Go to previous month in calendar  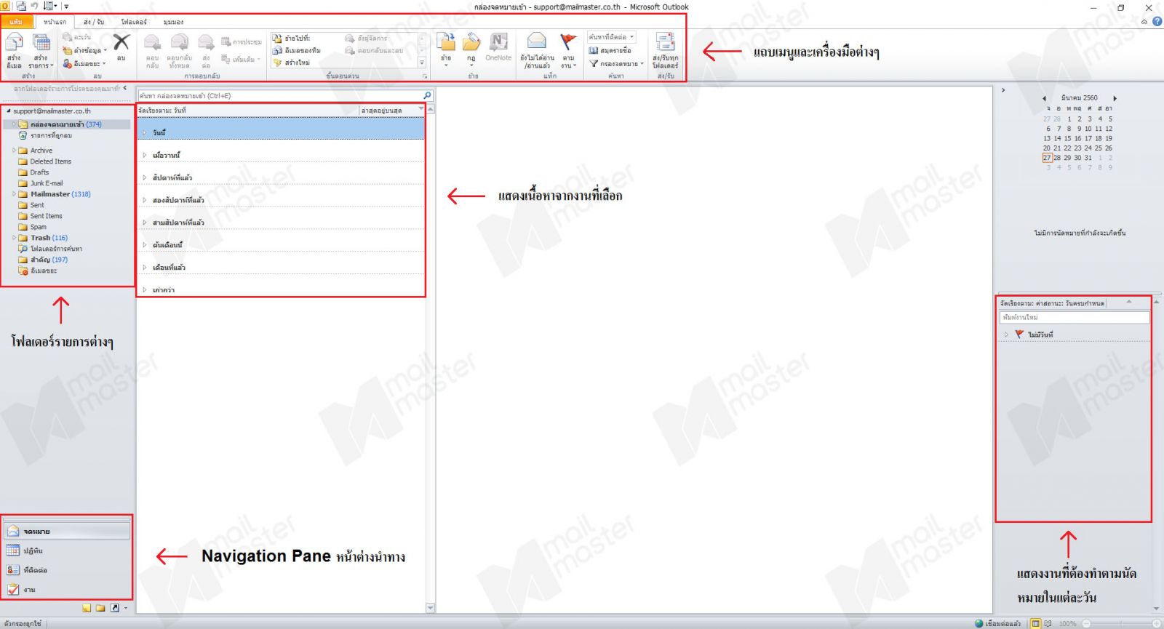point(1044,97)
